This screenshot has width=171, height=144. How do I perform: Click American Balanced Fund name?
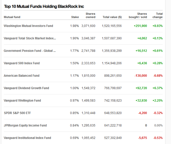pos(22,76)
